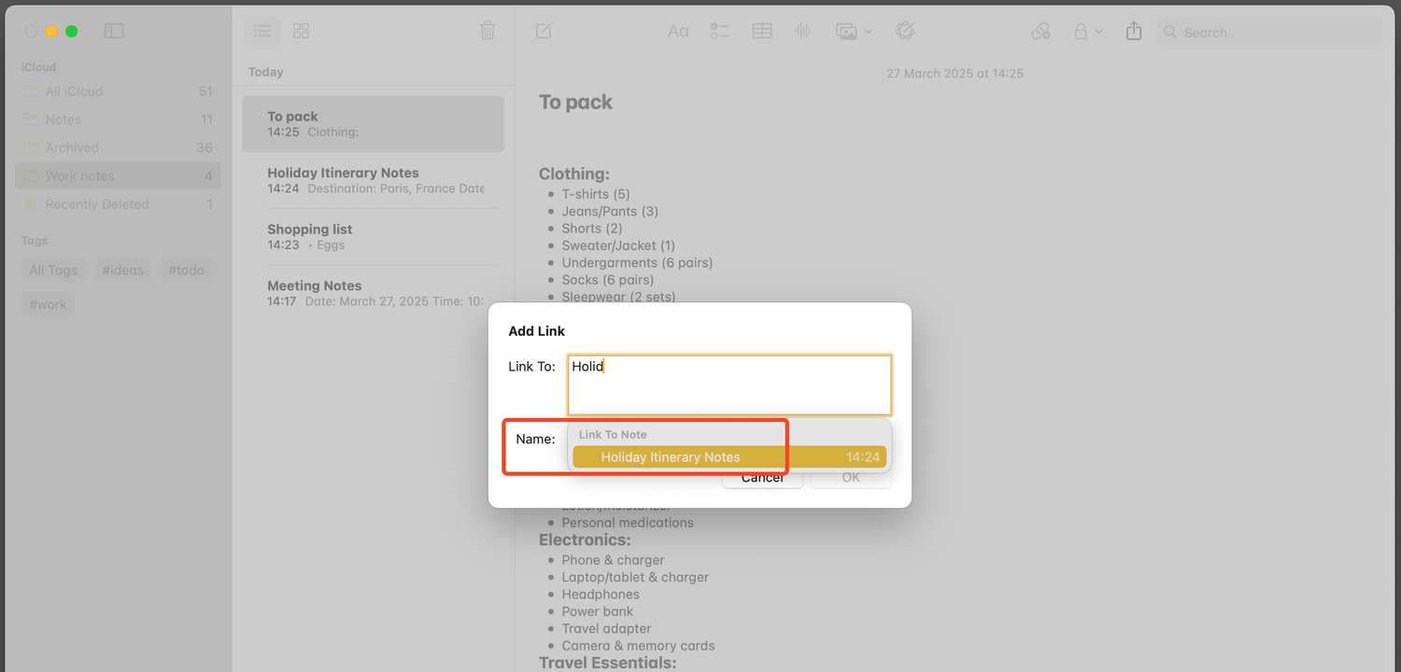
Task: Click the audio recording waveform icon
Action: click(802, 31)
